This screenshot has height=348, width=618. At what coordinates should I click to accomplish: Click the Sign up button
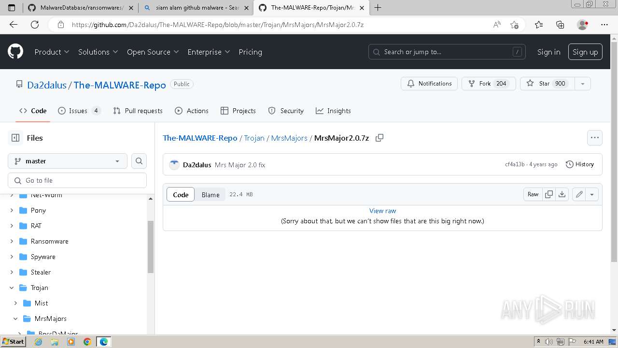pos(585,52)
